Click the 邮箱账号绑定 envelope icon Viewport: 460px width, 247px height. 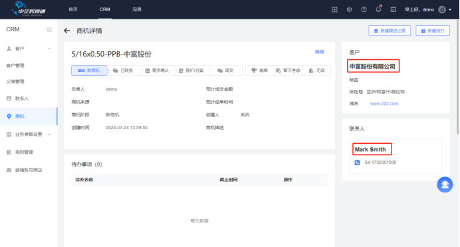[9, 170]
